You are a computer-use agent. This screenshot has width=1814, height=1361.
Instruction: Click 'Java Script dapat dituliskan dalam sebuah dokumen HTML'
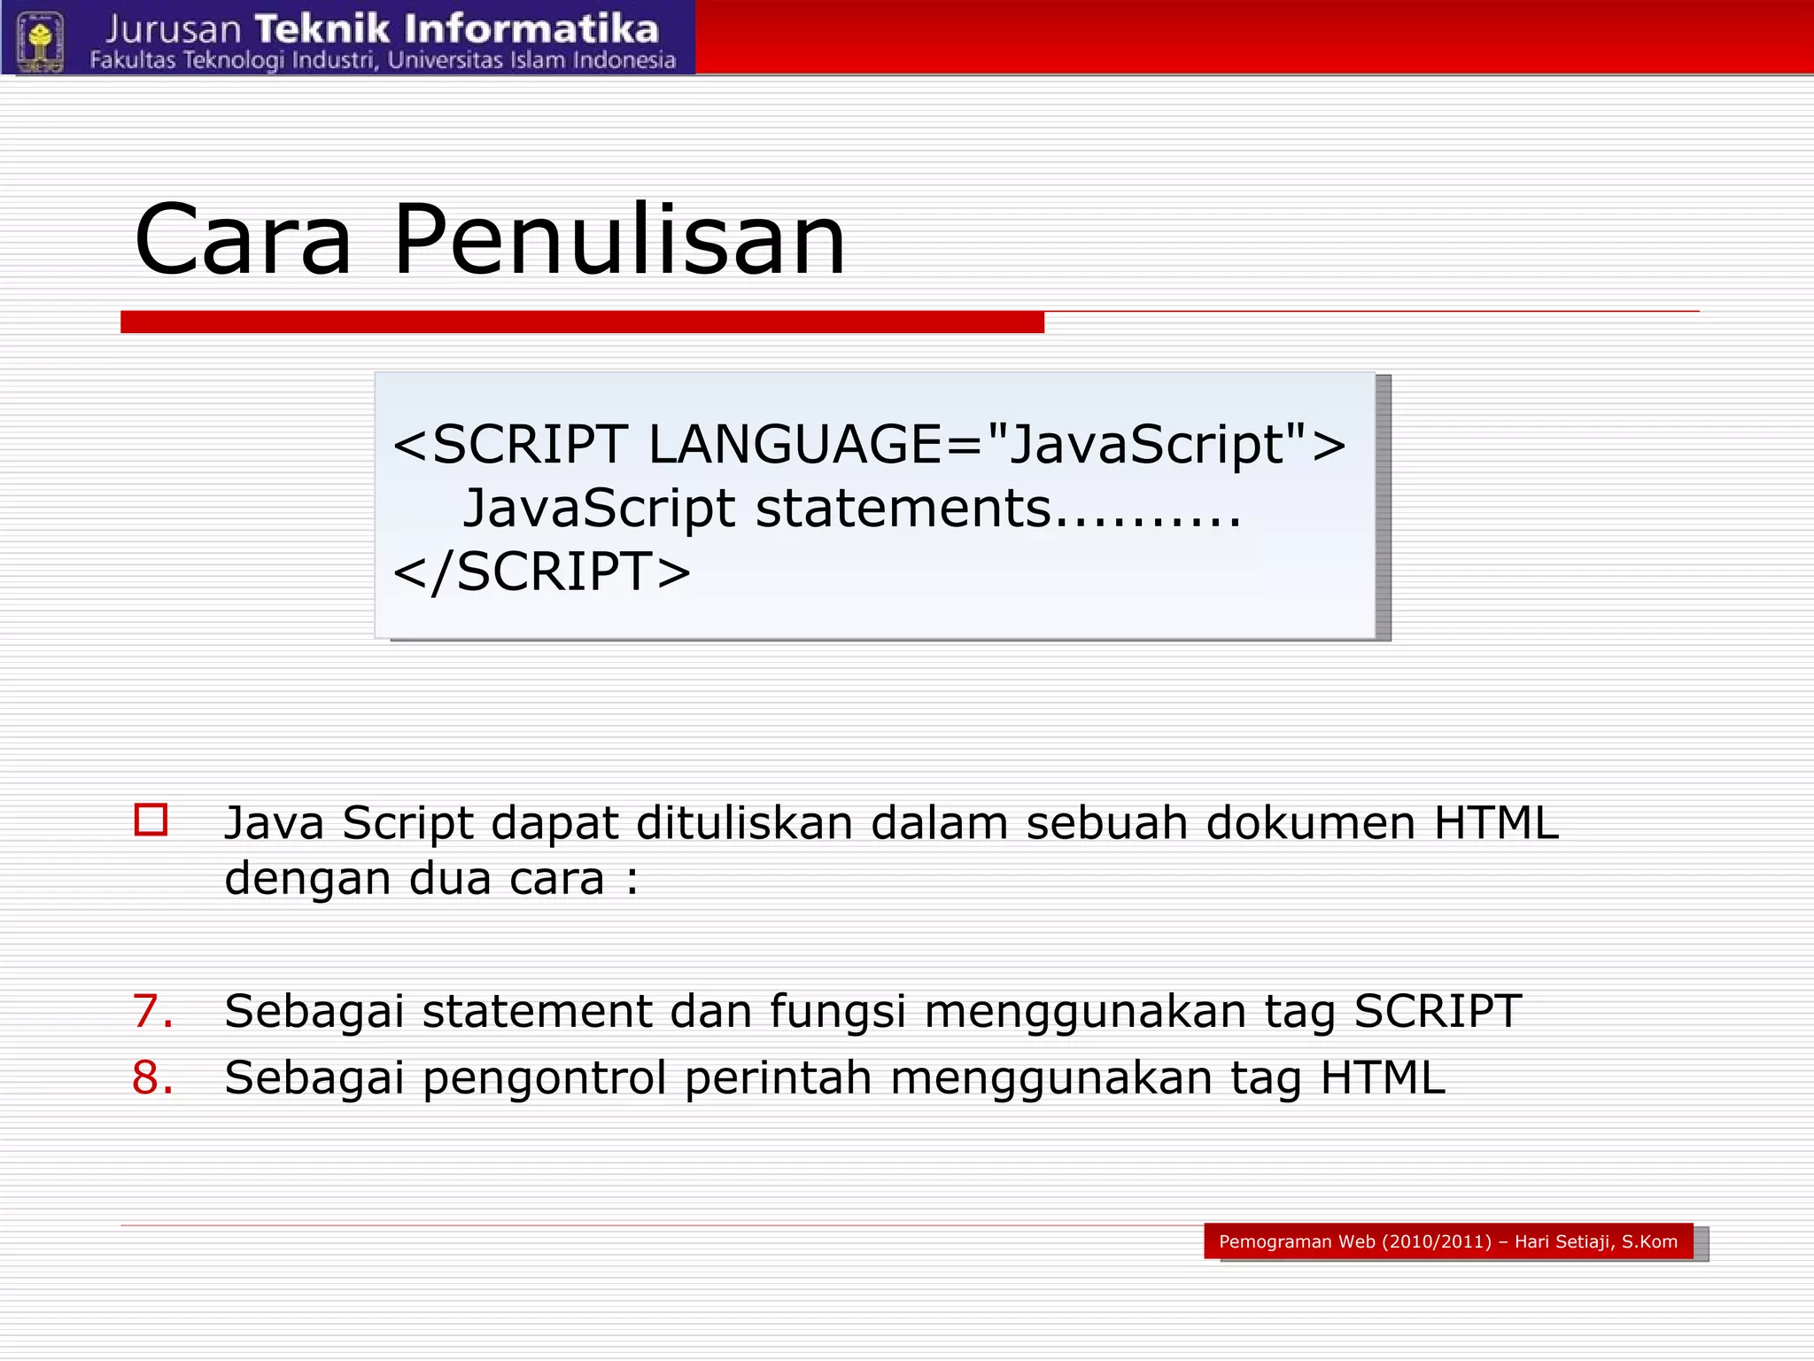click(891, 823)
